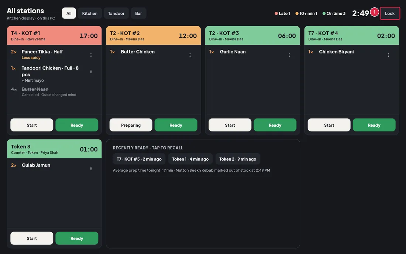Click the Late 1 status indicator
This screenshot has width=406, height=254.
[x=282, y=13]
